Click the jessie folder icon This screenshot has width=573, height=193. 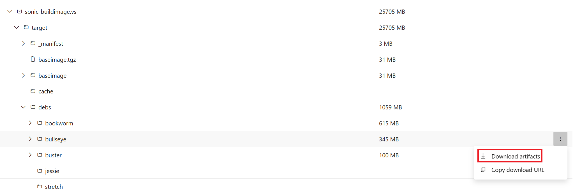point(40,171)
